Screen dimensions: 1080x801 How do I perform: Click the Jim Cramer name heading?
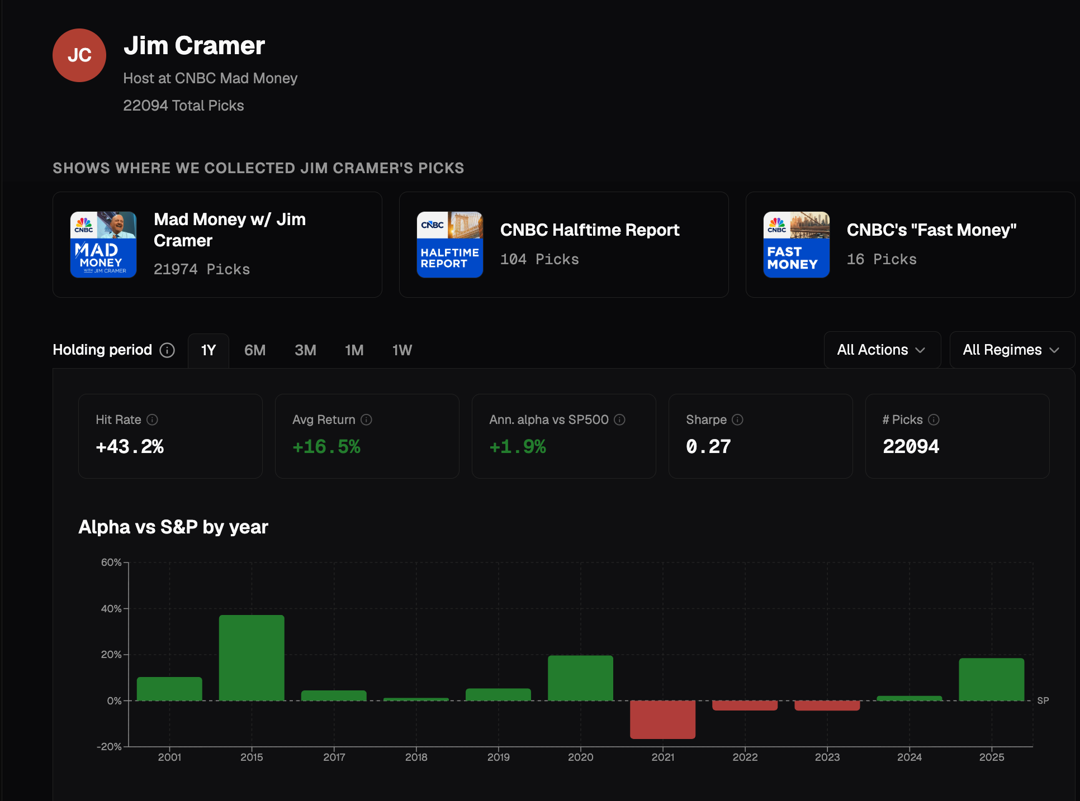194,45
